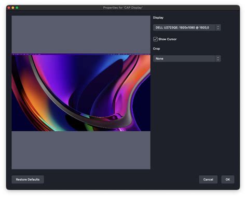Maximize the window with green button
The width and height of the screenshot is (246, 197).
pyautogui.click(x=17, y=8)
